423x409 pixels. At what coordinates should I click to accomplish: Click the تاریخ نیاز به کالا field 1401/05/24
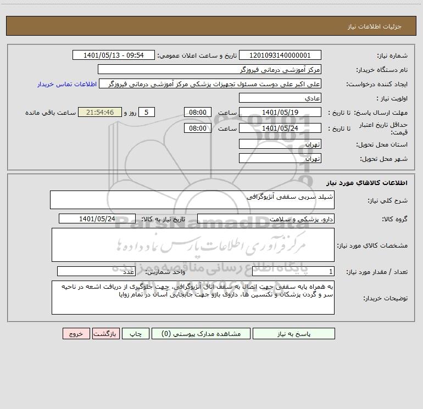pyautogui.click(x=97, y=218)
